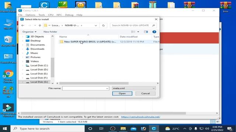Image resolution: width=236 pixels, height=132 pixels.
Task: Launch Google Chrome desktop shortcut
Action: click(x=8, y=77)
